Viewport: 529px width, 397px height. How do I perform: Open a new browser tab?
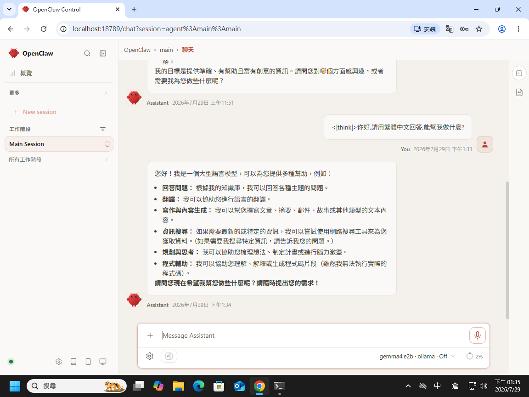pyautogui.click(x=134, y=10)
